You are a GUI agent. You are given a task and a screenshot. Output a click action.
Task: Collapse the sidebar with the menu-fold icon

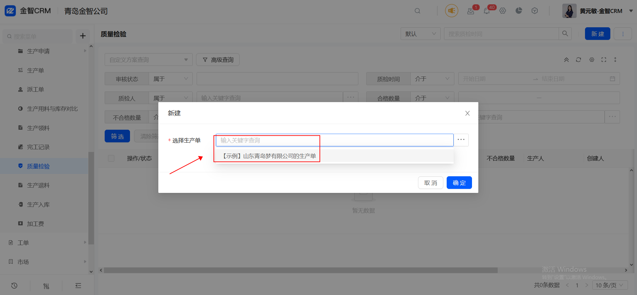[78, 286]
